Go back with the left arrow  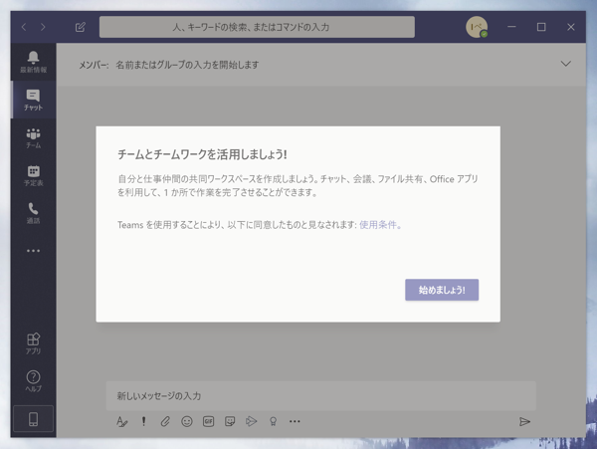click(24, 27)
